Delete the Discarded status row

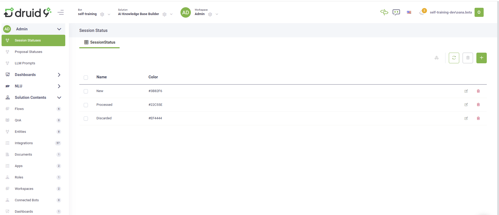(x=478, y=118)
